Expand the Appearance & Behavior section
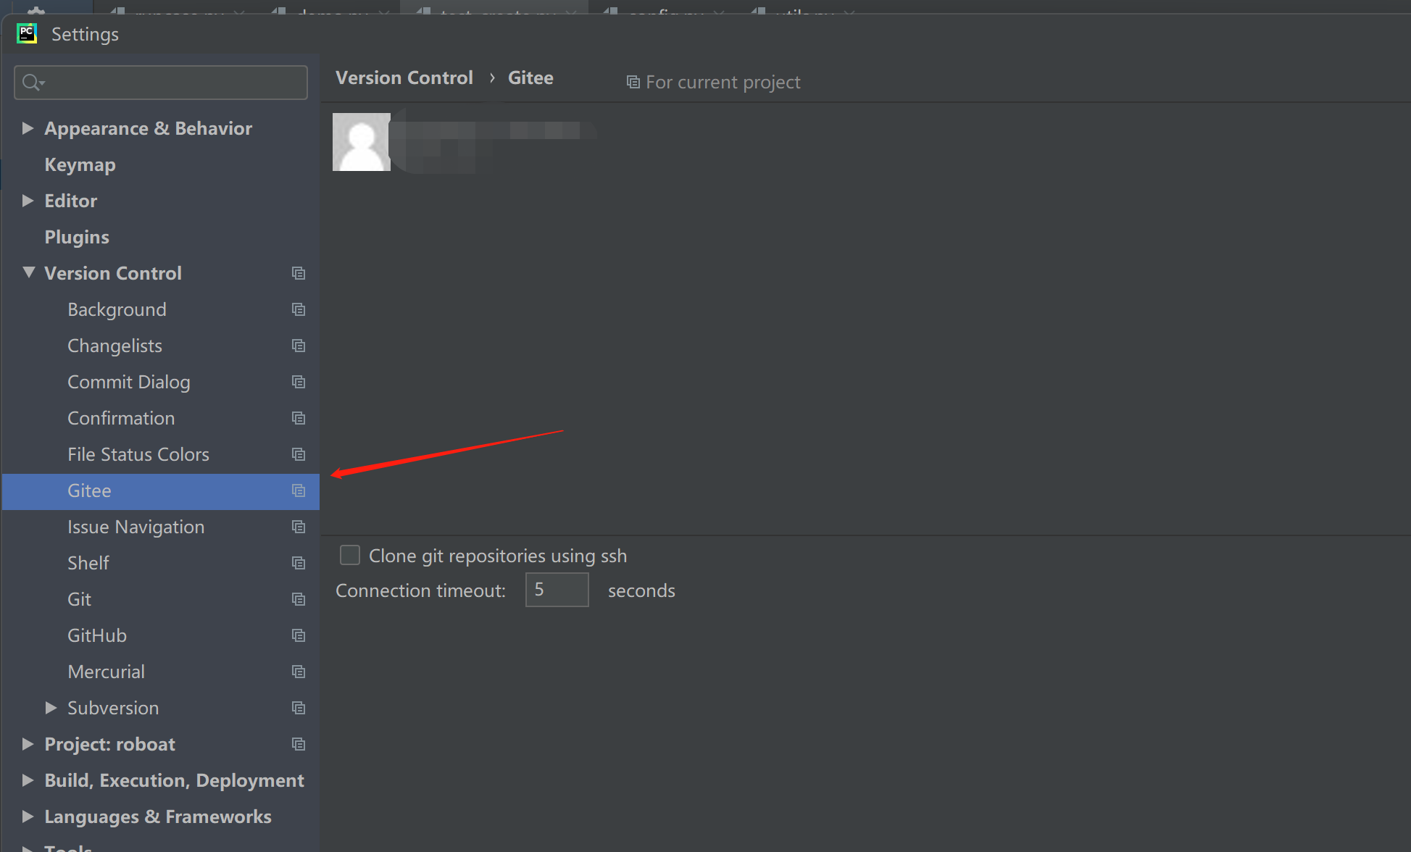This screenshot has height=852, width=1411. [28, 128]
